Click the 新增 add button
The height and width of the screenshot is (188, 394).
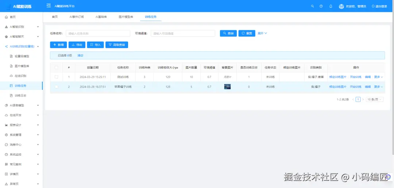(58, 45)
